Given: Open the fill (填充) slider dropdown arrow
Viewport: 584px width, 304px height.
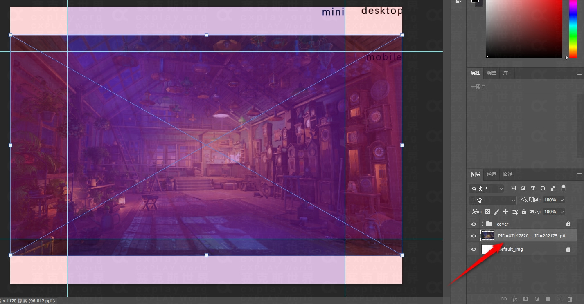Looking at the screenshot, I should click(562, 212).
